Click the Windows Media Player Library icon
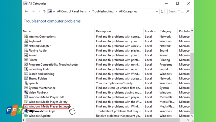Screen dimensions: 216x122 (26, 101)
